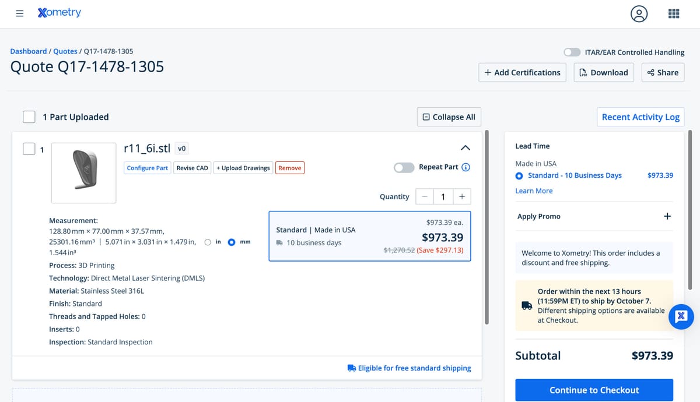Image resolution: width=700 pixels, height=402 pixels.
Task: Click the Made in USA lead time label
Action: [x=535, y=164]
